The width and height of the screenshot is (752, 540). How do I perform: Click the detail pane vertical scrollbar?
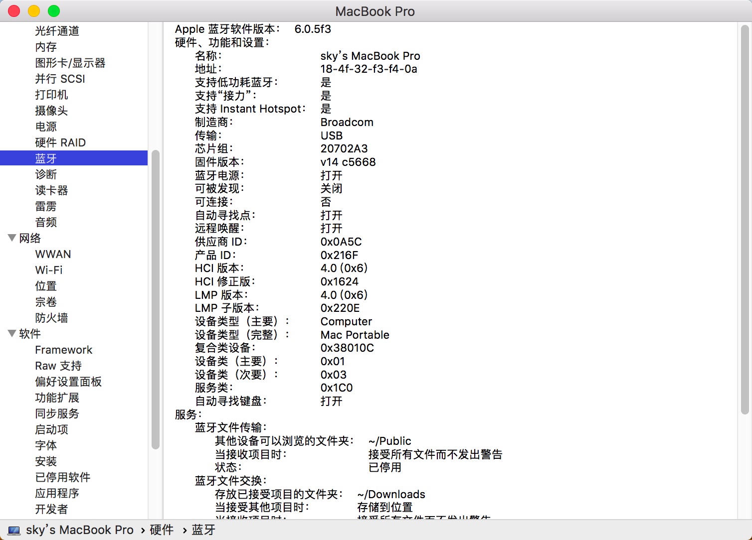point(745,220)
